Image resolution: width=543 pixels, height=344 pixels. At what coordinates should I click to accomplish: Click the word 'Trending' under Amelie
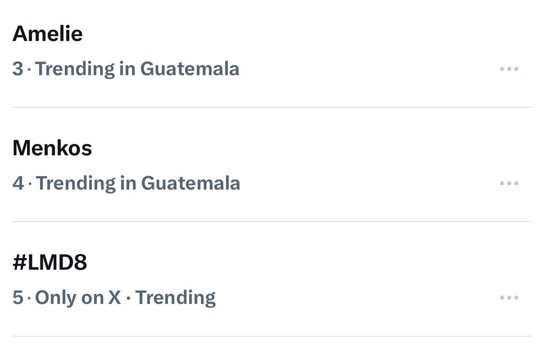[75, 69]
